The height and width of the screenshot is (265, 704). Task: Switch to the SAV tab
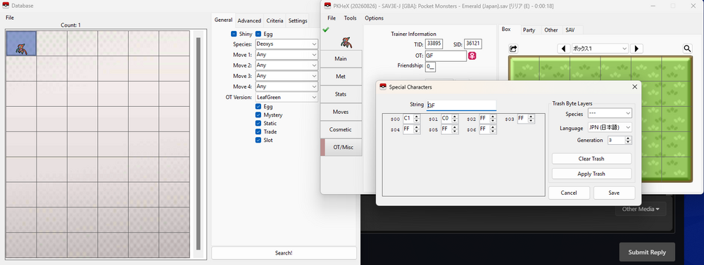tap(570, 30)
